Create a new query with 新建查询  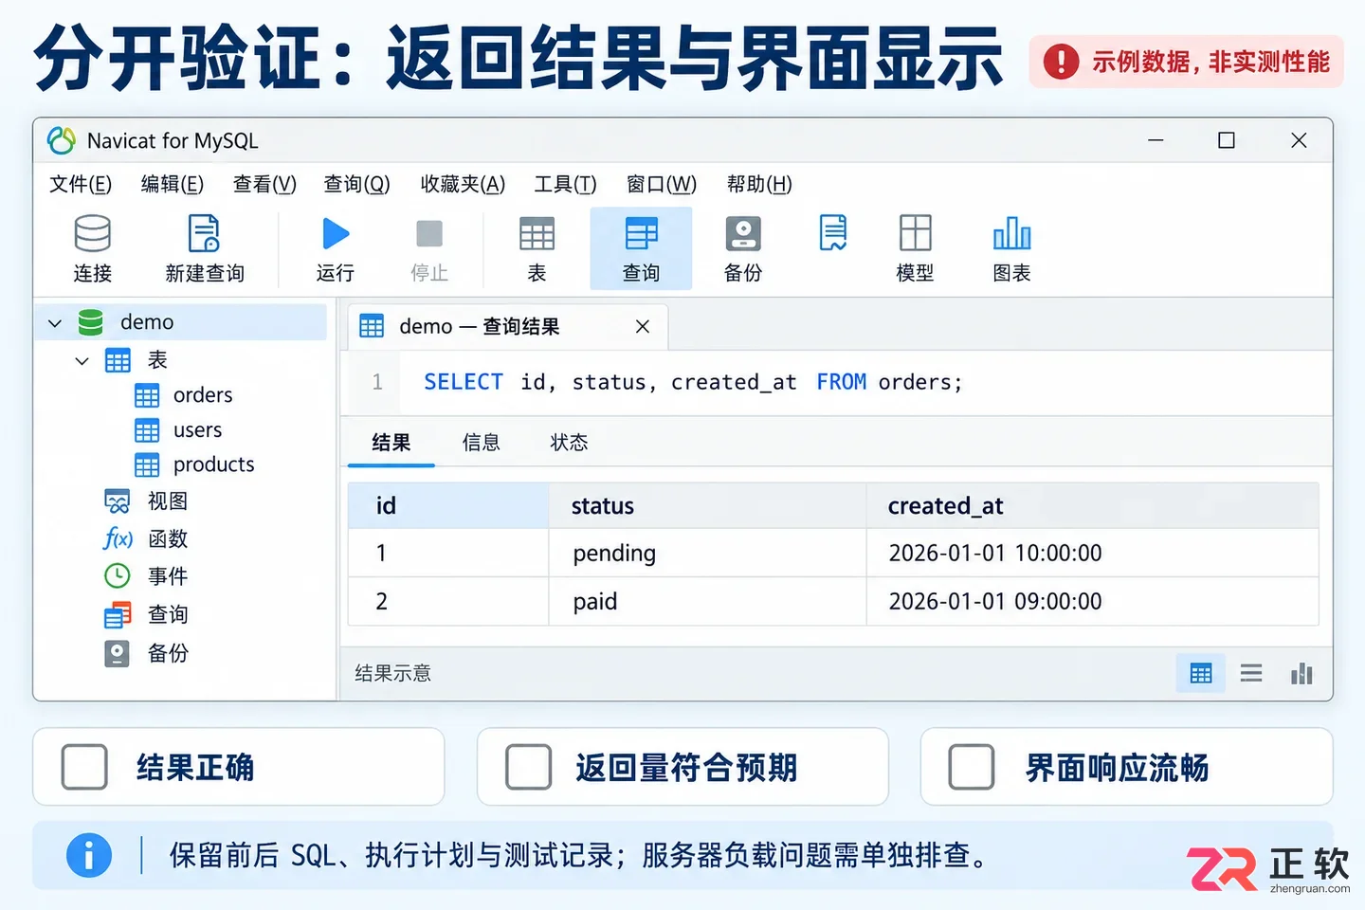pyautogui.click(x=205, y=248)
